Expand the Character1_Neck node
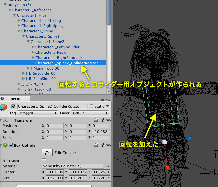218x187 pixels. pyautogui.click(x=33, y=52)
